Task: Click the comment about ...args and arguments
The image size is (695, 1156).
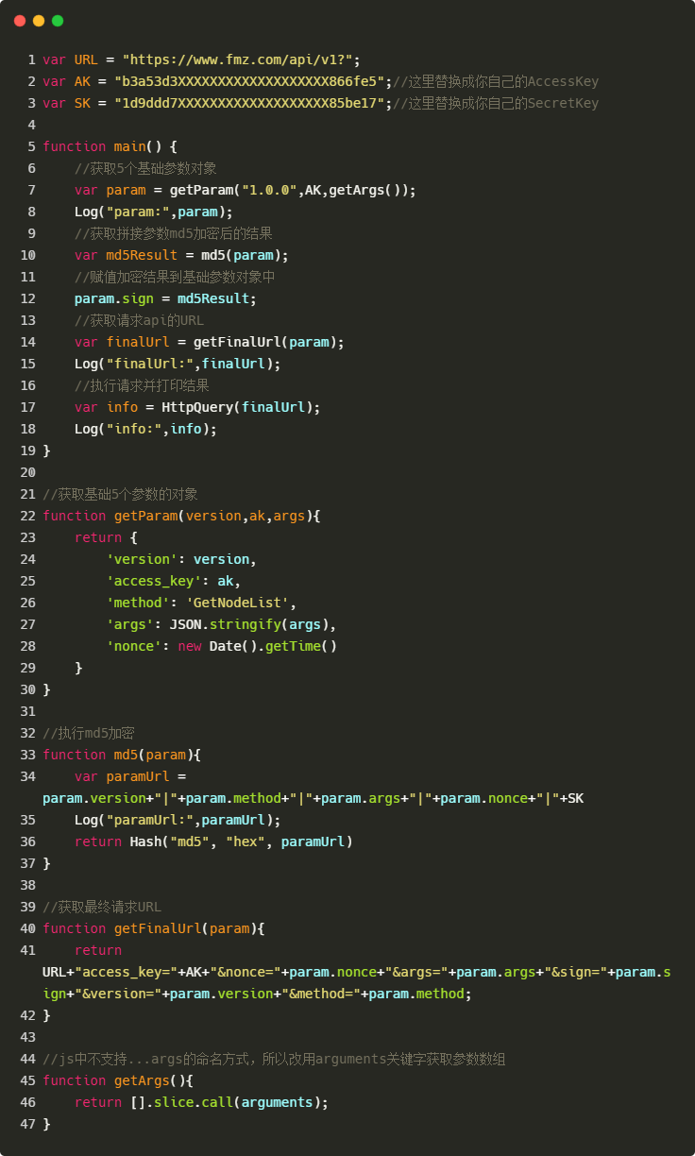Action: tap(274, 1059)
